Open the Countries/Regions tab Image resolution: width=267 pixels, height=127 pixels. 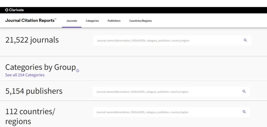pyautogui.click(x=140, y=21)
